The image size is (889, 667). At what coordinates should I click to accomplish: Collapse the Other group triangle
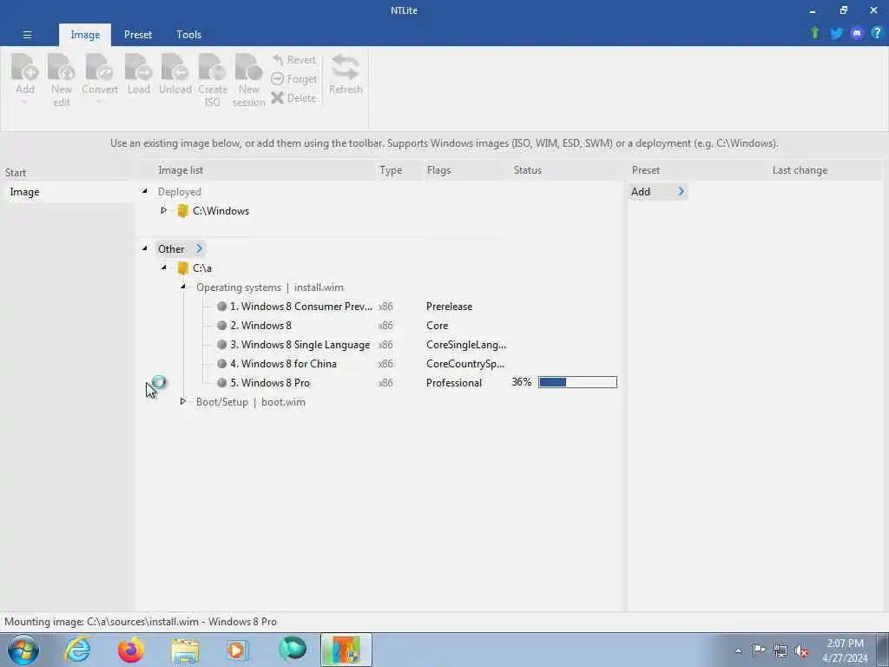coord(145,248)
